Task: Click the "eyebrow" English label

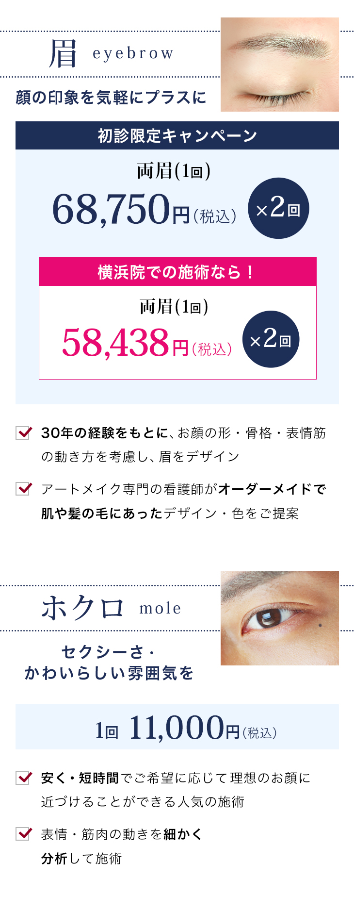Action: [x=133, y=53]
